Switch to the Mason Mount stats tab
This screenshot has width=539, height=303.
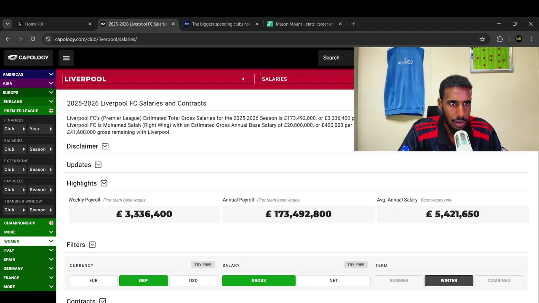305,24
